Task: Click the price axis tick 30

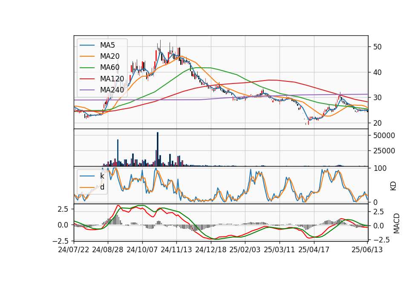Action: [x=377, y=98]
